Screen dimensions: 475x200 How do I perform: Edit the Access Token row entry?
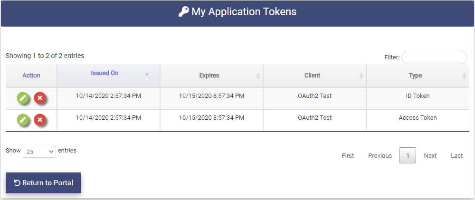coord(23,120)
